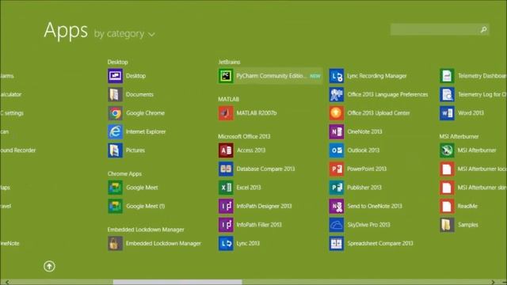The height and width of the screenshot is (285, 507).
Task: Click the 'Excel 2013' label
Action: point(248,188)
